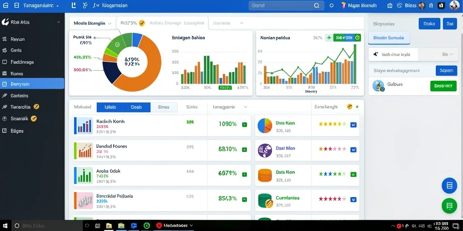The image size is (463, 231).
Task: Click the search magnifier icon in top bar
Action: [317, 5]
